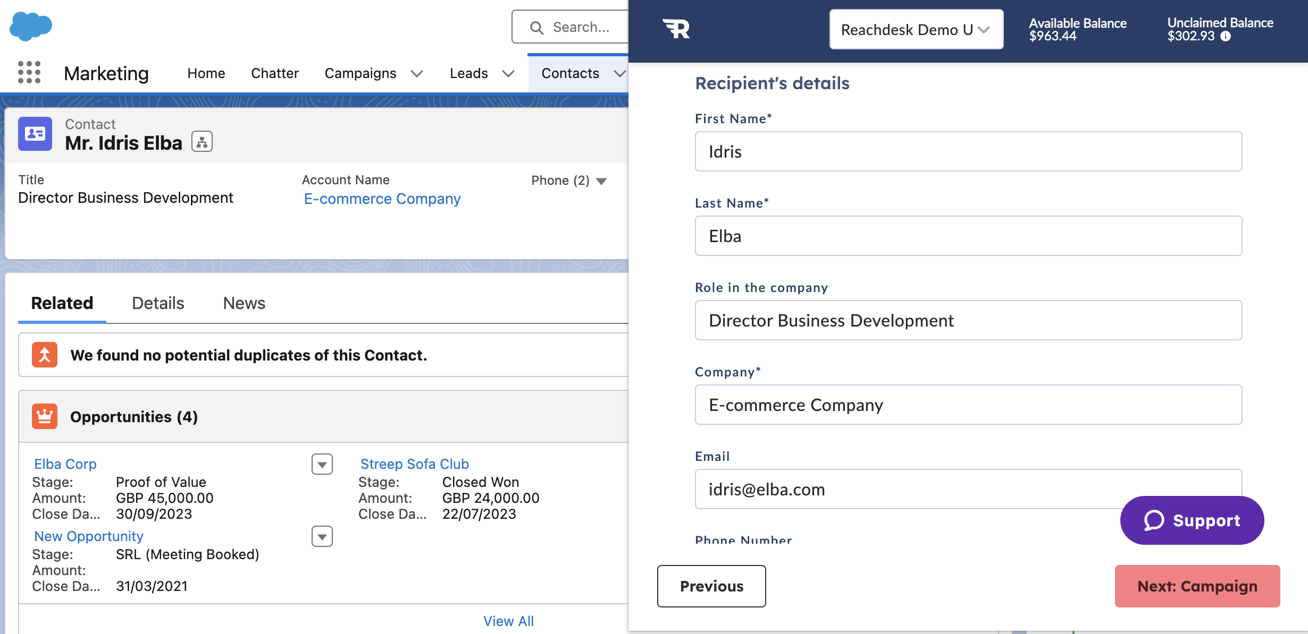1308x634 pixels.
Task: Open the Contacts tab dropdown chevron
Action: pyautogui.click(x=619, y=73)
